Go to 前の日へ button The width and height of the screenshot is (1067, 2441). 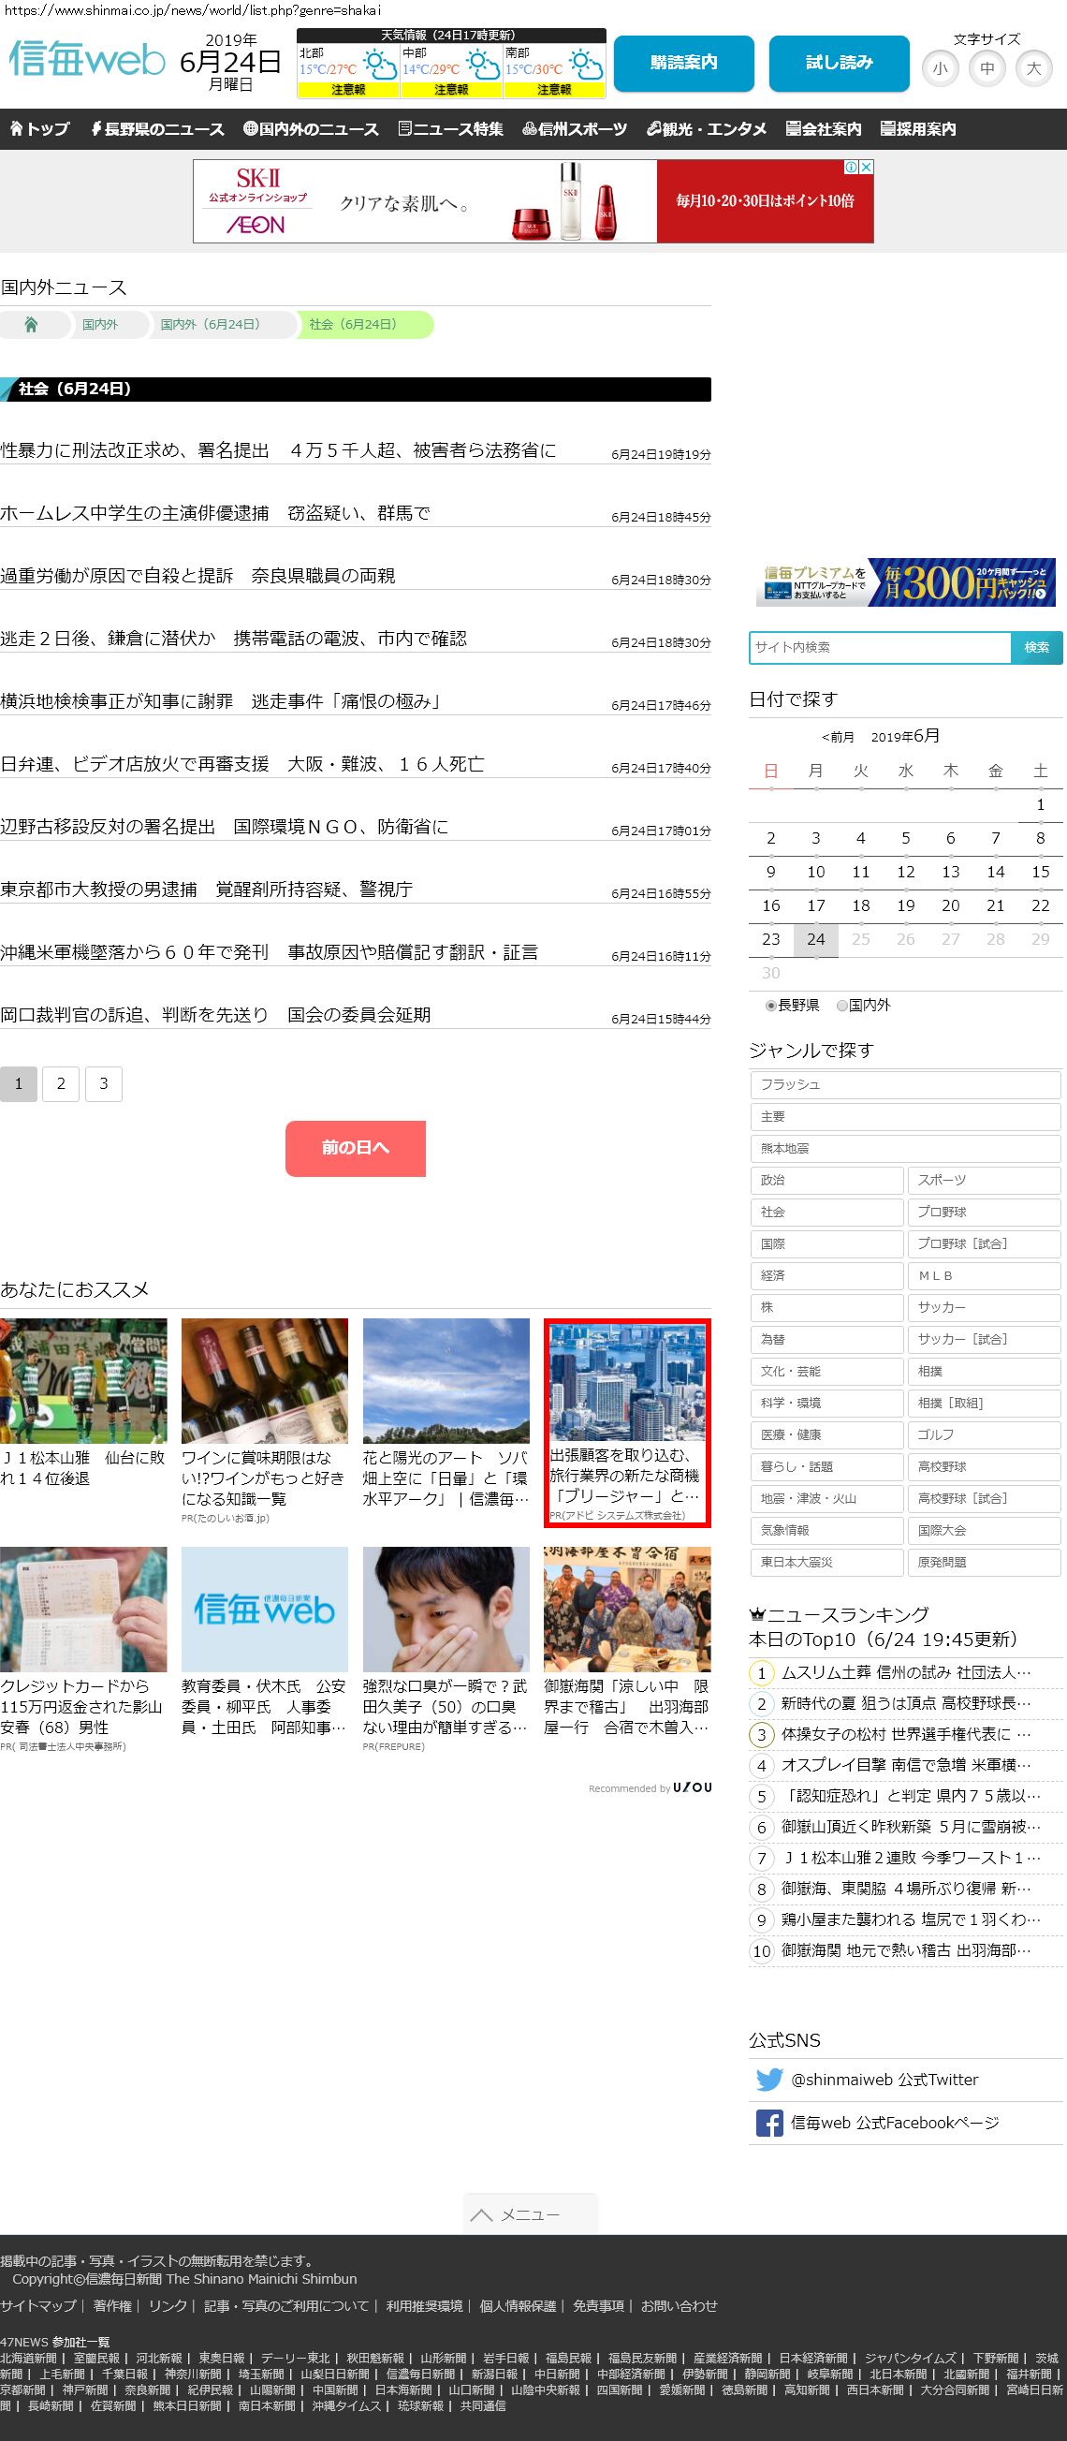click(356, 1149)
